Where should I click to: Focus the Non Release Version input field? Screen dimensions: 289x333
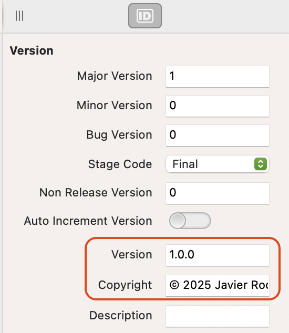(218, 193)
